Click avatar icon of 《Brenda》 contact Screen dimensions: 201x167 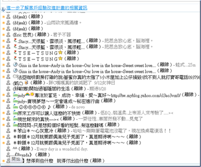coord(8,154)
